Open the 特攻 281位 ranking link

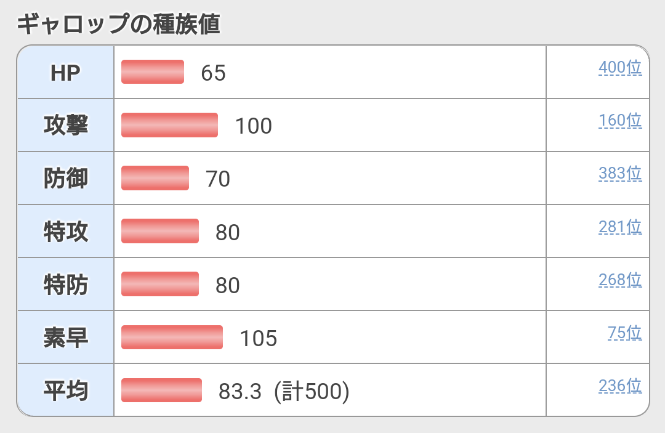click(620, 227)
